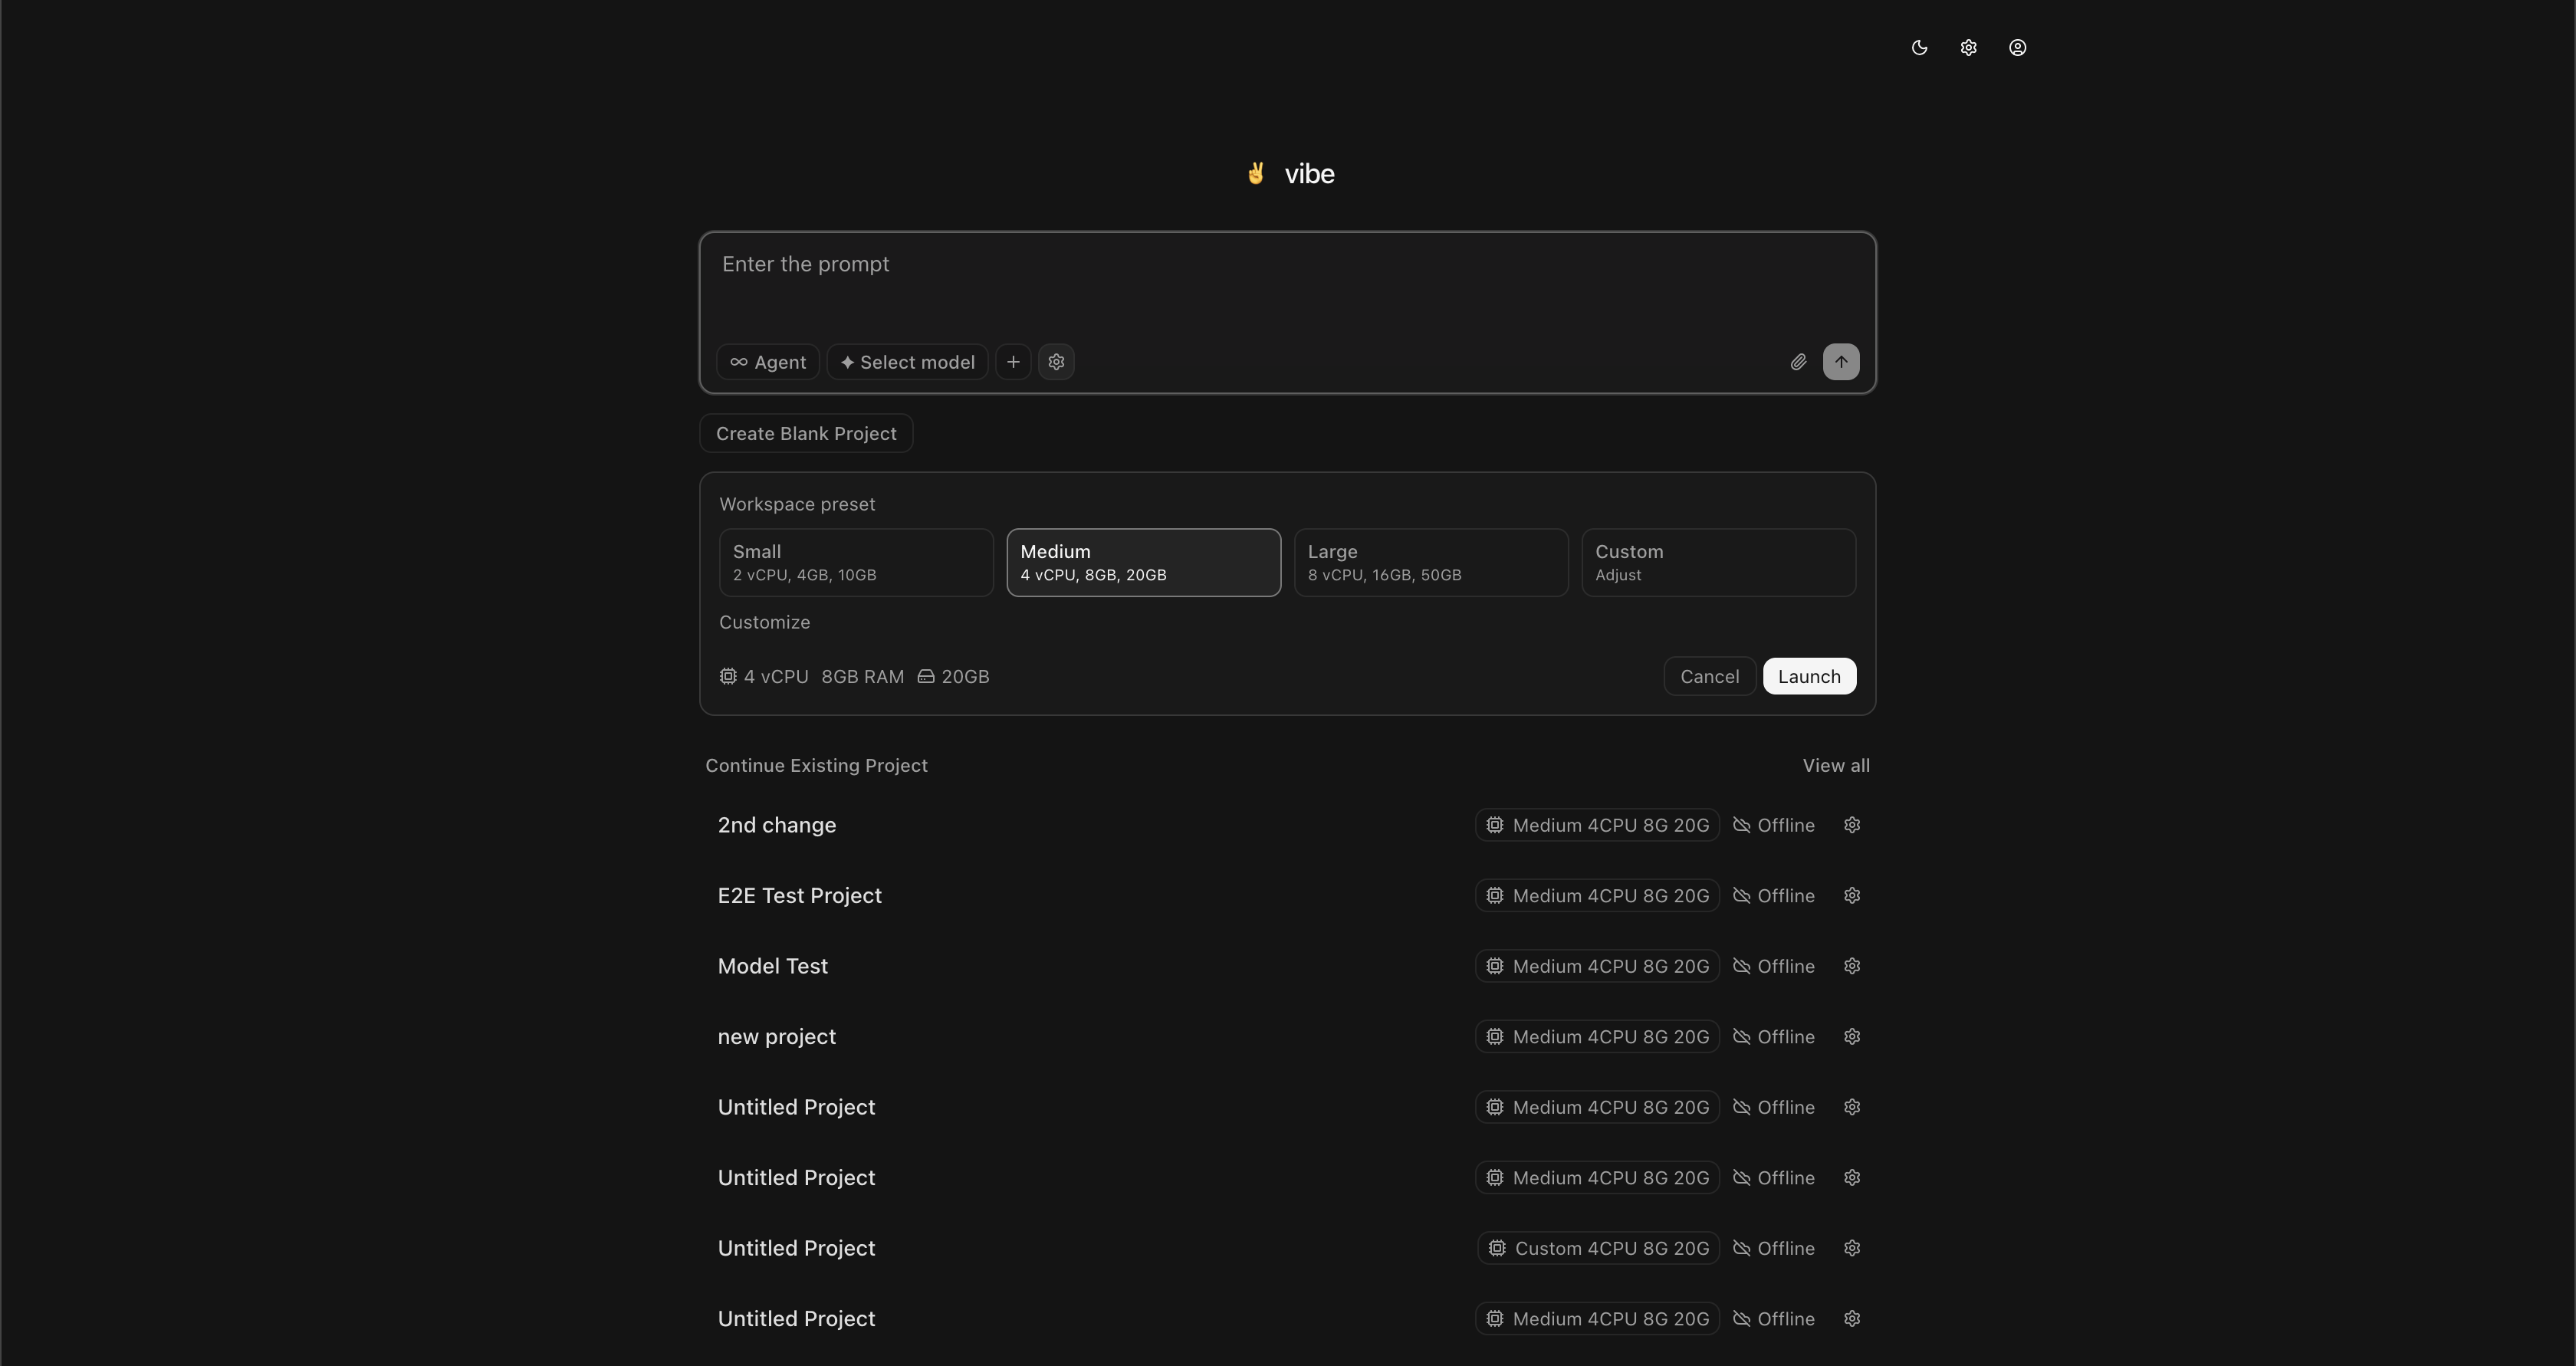Open prompt settings gear next to plus
The width and height of the screenshot is (2576, 1366).
pyautogui.click(x=1056, y=362)
